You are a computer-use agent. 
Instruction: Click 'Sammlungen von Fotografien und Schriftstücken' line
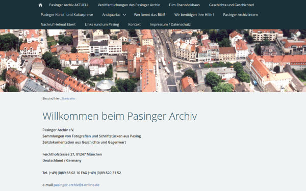point(92,136)
